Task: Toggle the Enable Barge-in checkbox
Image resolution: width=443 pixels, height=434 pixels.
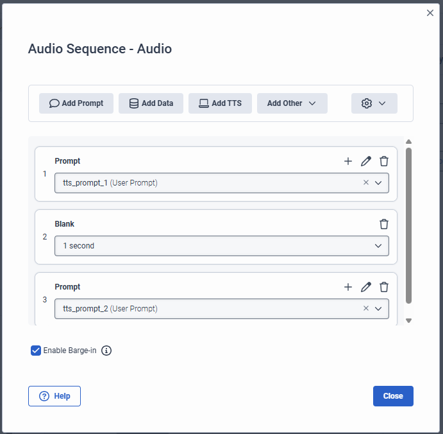Action: [x=36, y=351]
